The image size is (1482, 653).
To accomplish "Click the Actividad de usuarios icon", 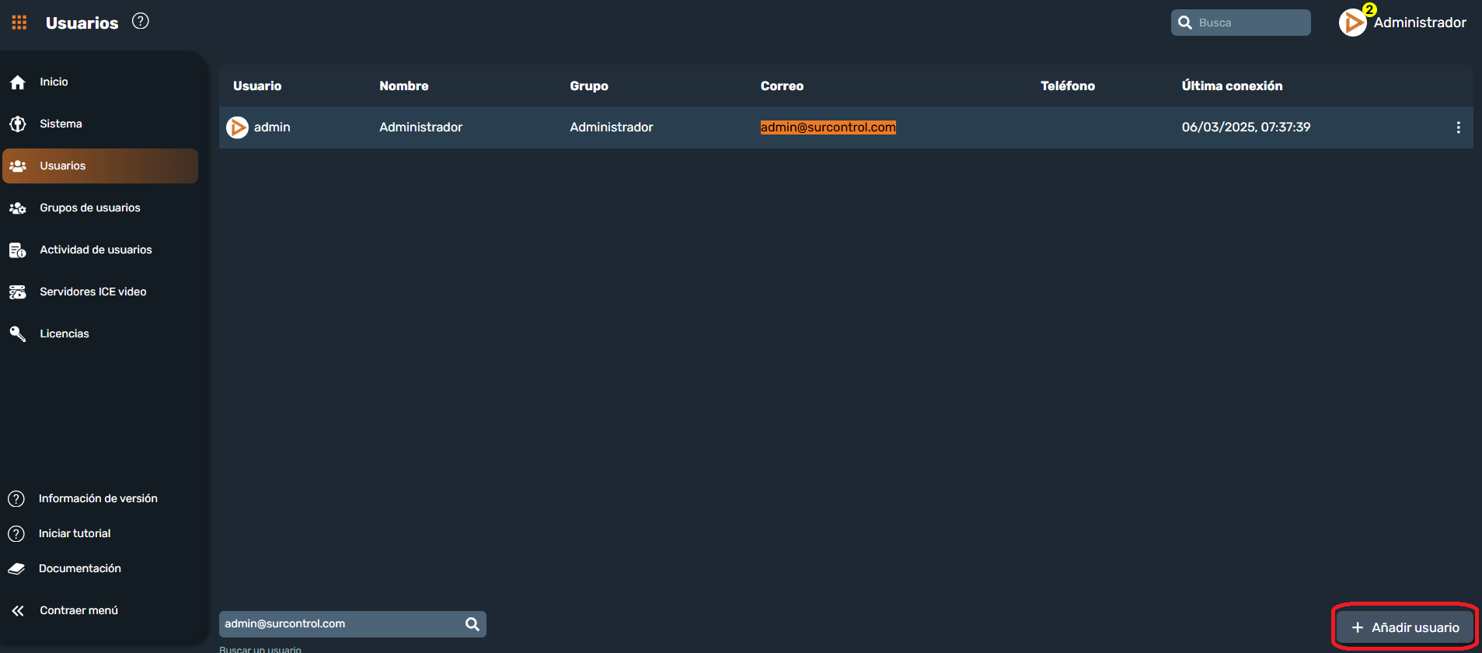I will (18, 250).
